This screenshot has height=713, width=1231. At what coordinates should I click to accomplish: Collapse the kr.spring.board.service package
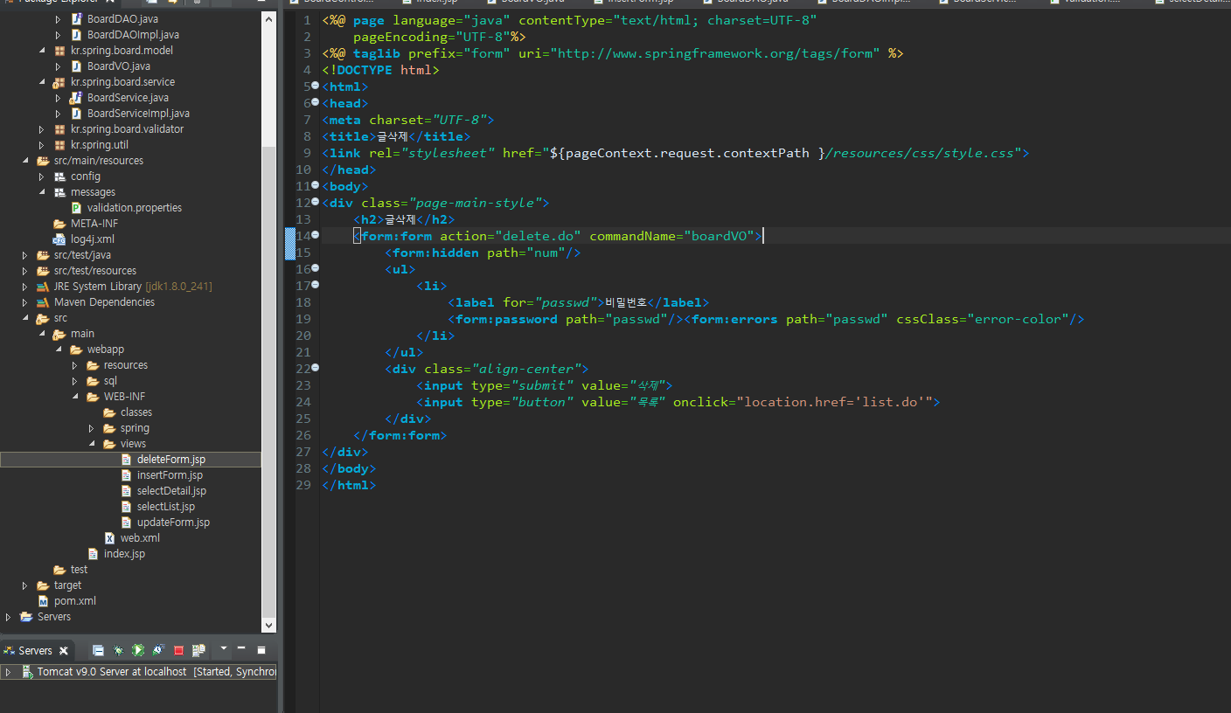42,82
